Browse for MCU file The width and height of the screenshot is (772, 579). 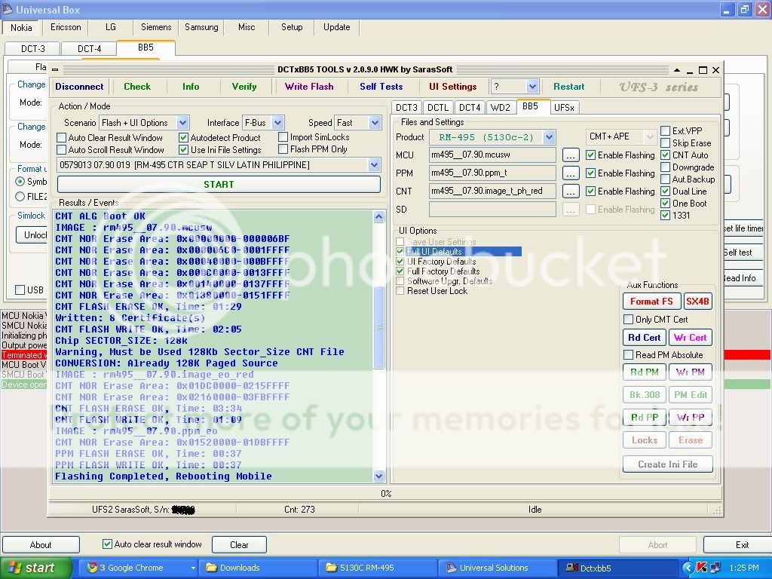pyautogui.click(x=571, y=155)
